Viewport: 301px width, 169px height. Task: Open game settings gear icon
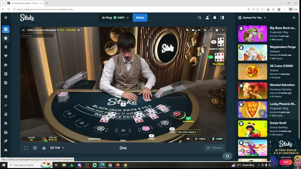click(205, 30)
